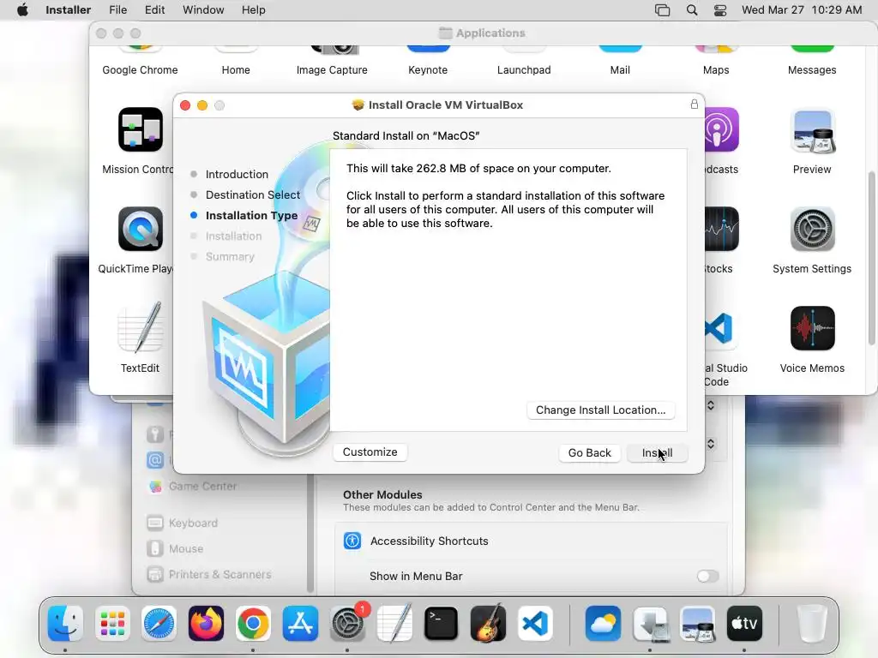Image resolution: width=878 pixels, height=658 pixels.
Task: Open TextEdit from the Dock
Action: tap(394, 624)
